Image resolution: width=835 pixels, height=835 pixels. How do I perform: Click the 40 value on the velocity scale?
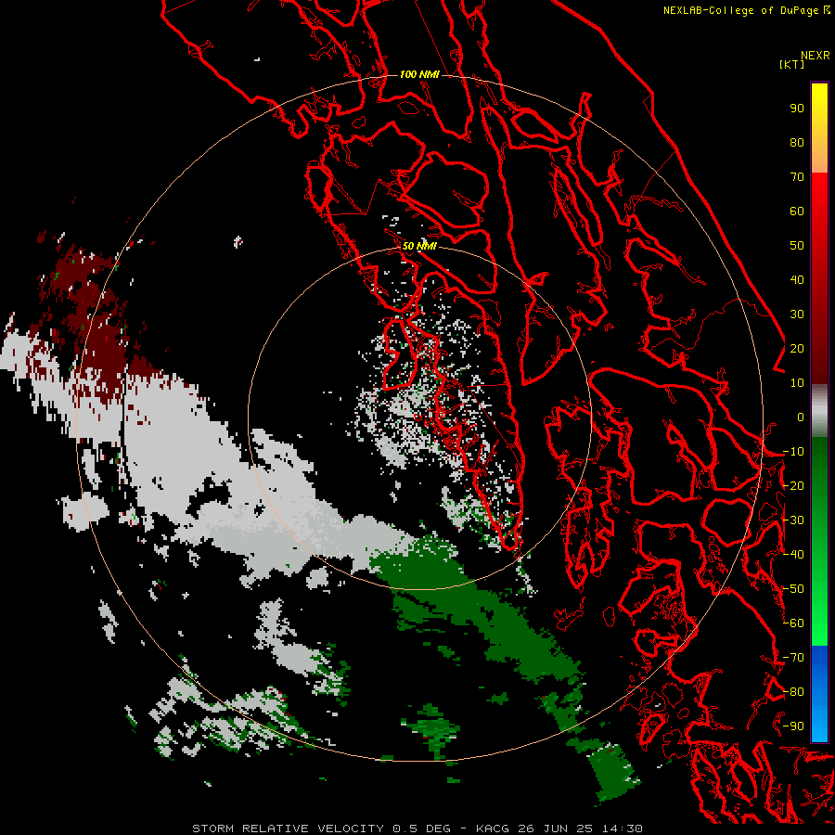797,280
